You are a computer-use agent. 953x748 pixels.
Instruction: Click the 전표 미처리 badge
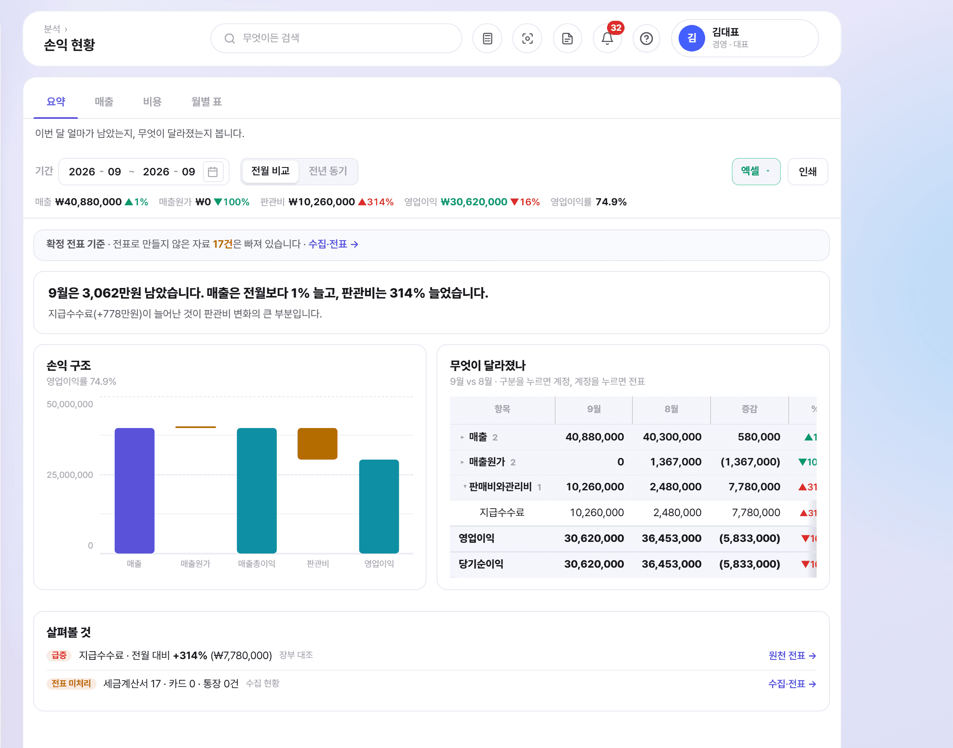click(x=72, y=684)
